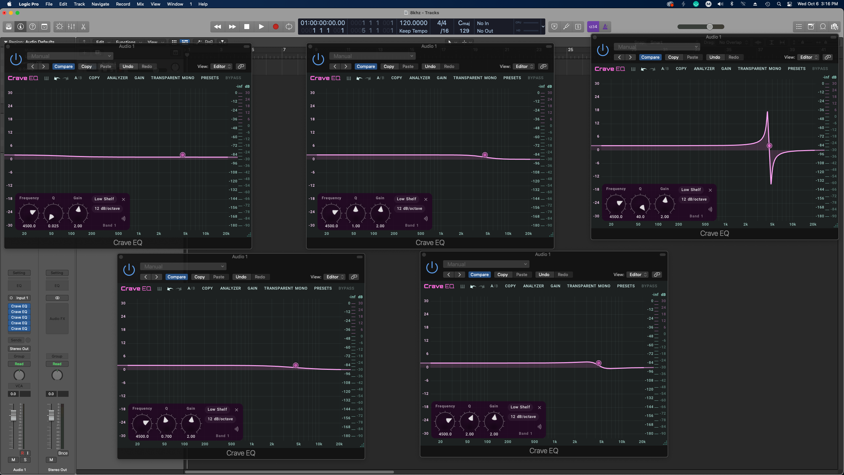Open the File menu

click(49, 4)
